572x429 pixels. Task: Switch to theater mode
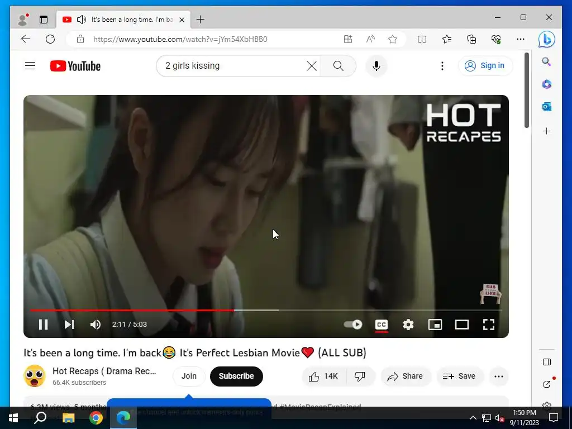tap(462, 325)
